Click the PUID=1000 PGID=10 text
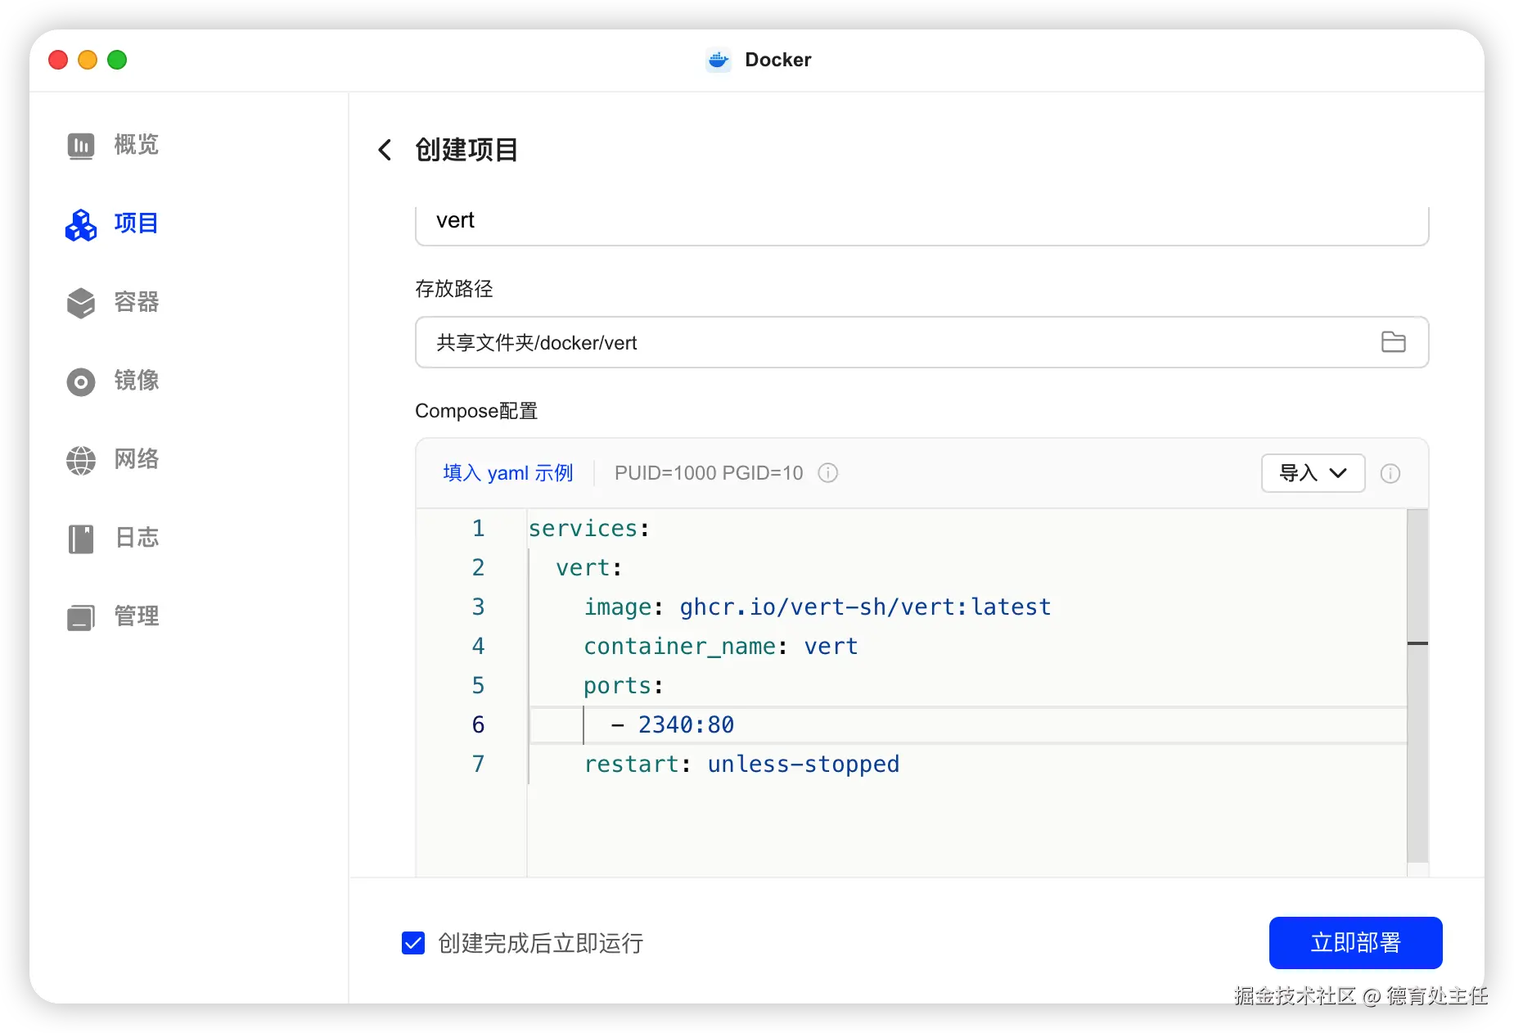This screenshot has width=1514, height=1033. pos(709,473)
